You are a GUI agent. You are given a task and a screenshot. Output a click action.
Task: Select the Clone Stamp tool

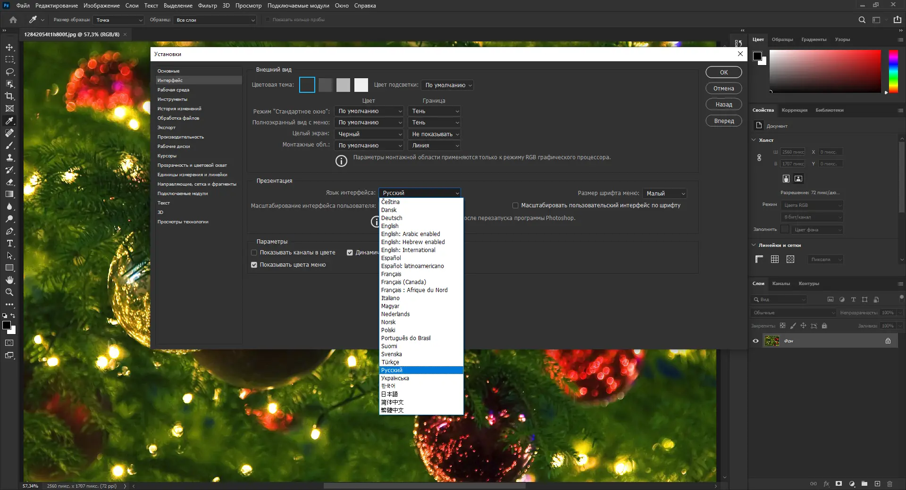click(9, 158)
